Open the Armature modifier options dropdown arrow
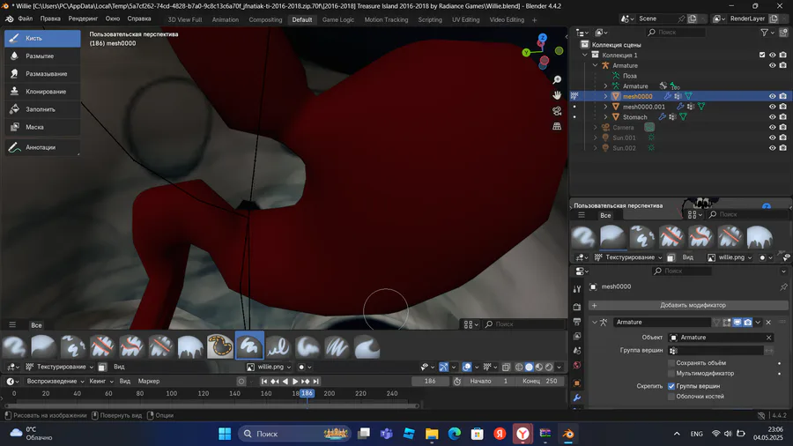This screenshot has width=793, height=446. point(758,322)
